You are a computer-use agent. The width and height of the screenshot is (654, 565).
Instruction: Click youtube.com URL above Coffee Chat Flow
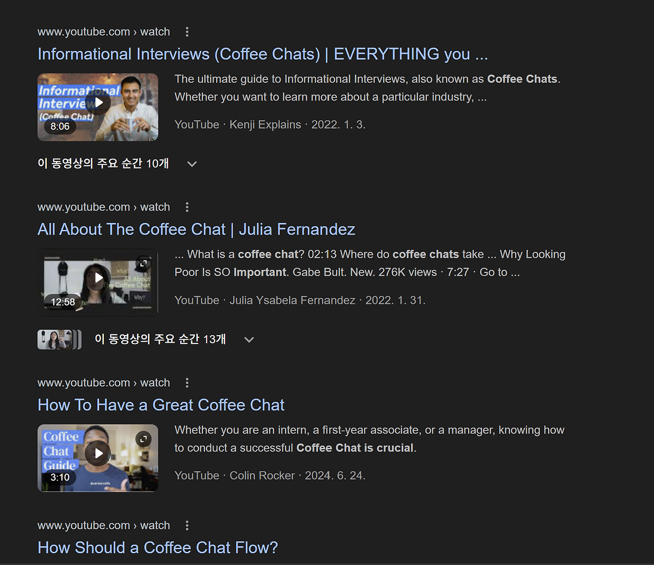104,525
